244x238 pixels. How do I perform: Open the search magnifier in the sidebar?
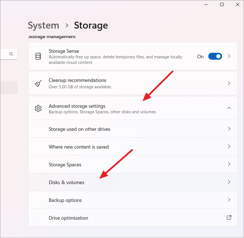(11, 54)
